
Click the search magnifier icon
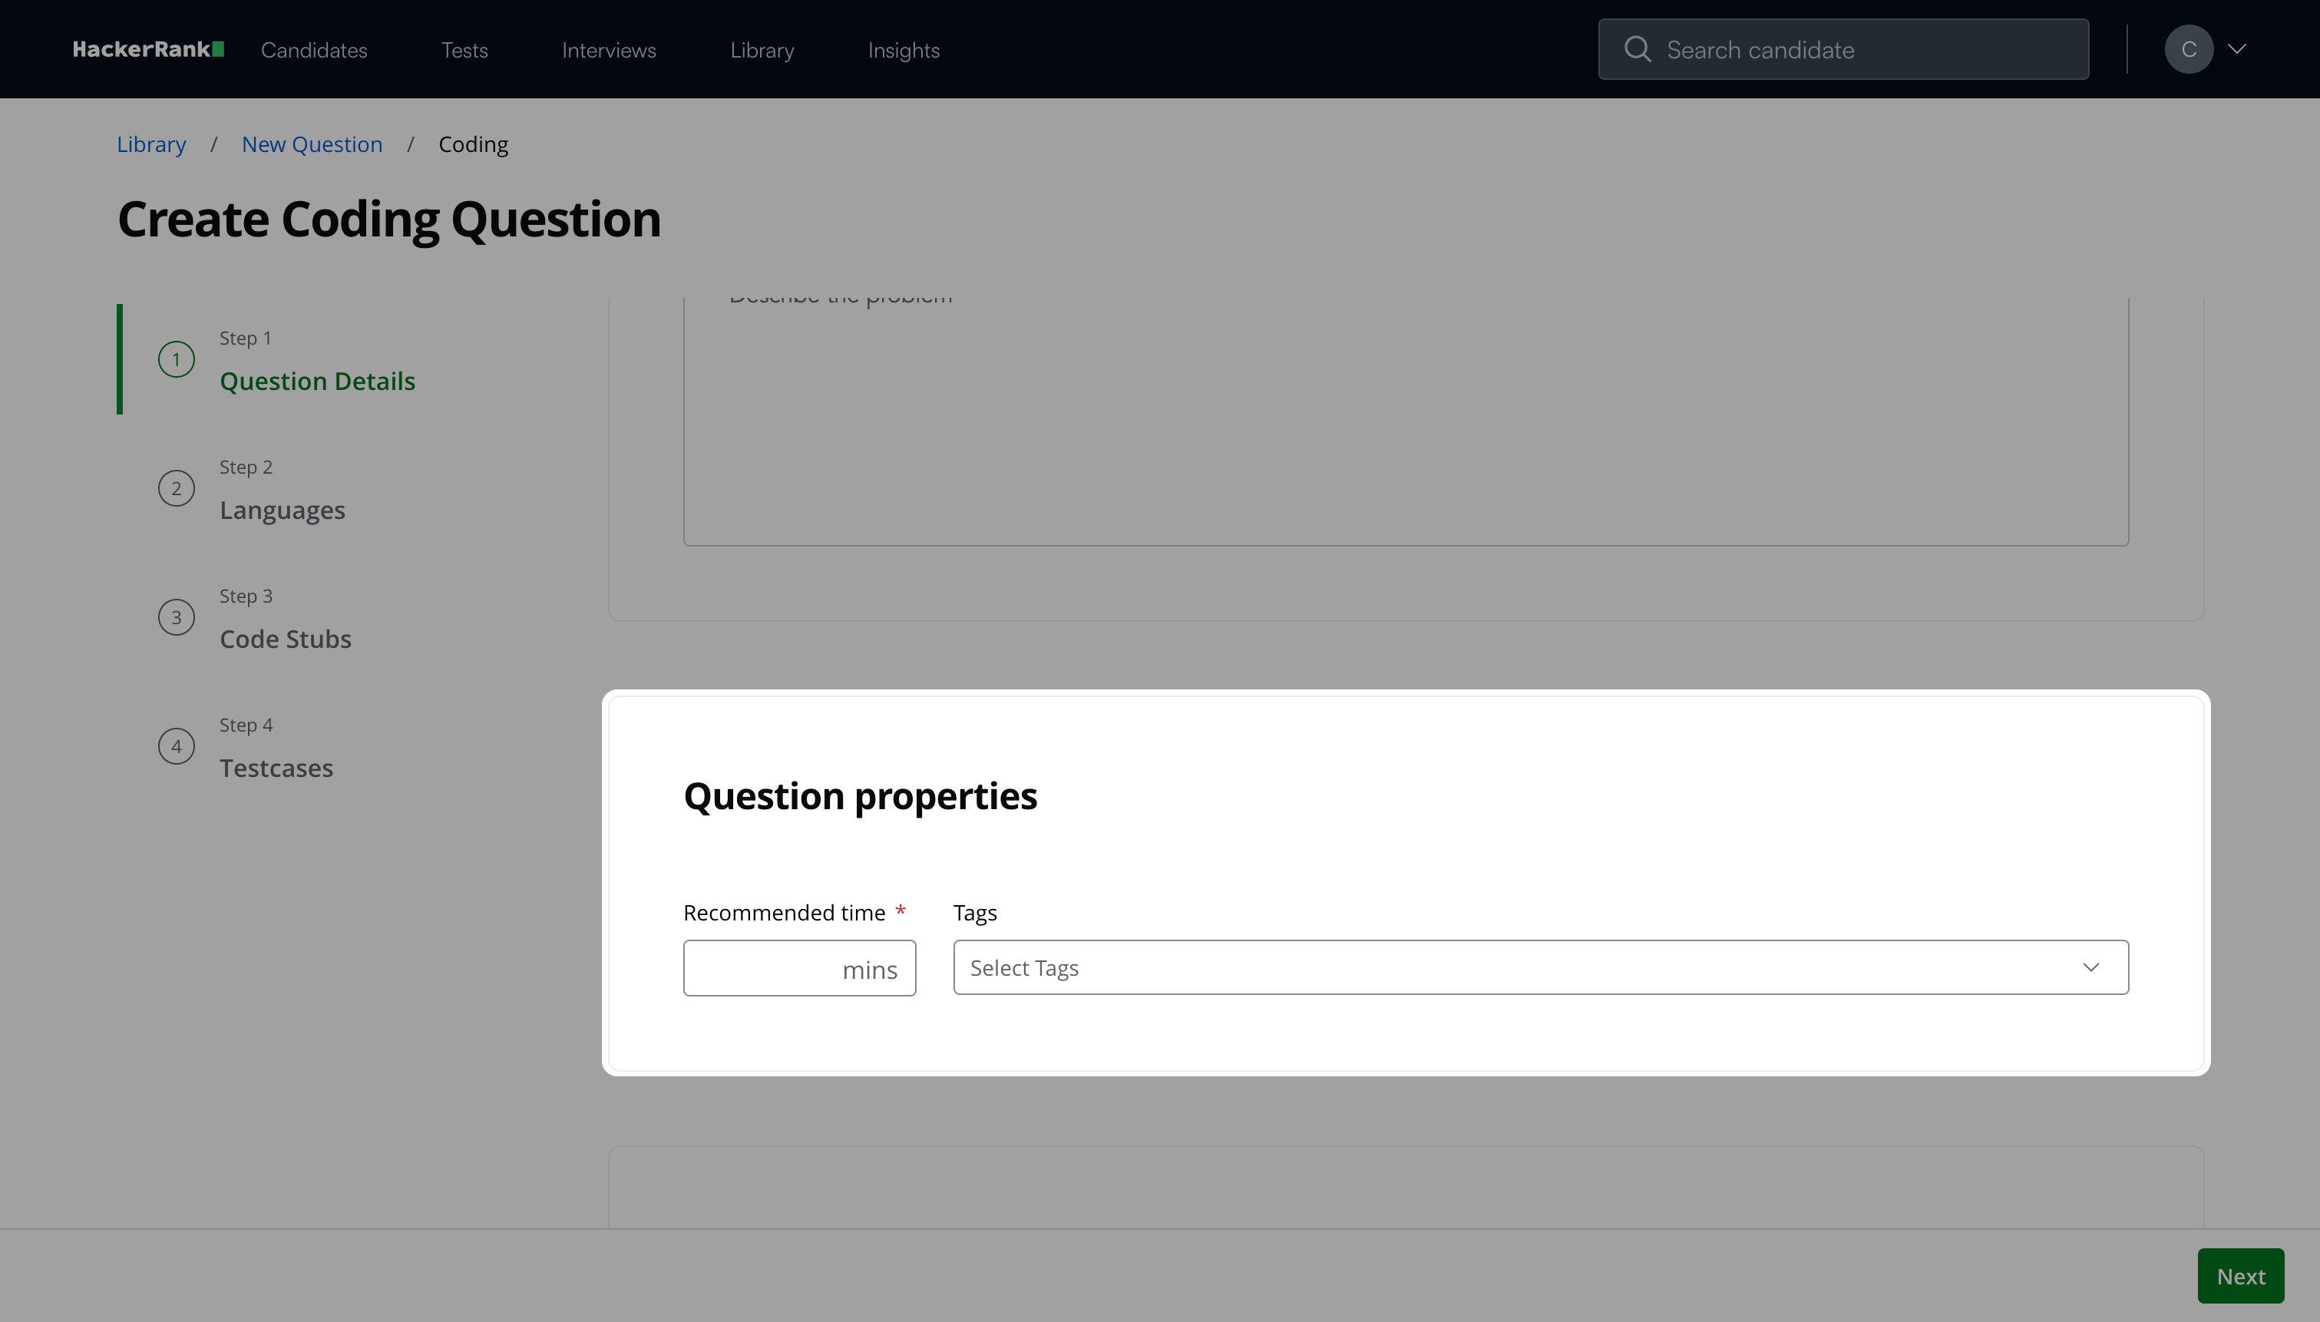tap(1637, 49)
